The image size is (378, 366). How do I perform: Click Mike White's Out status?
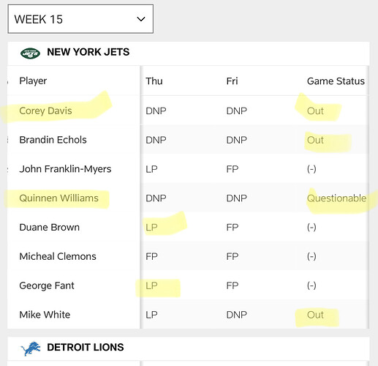tap(315, 315)
